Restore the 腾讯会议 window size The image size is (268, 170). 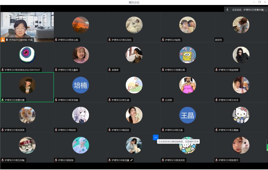(x=259, y=2)
